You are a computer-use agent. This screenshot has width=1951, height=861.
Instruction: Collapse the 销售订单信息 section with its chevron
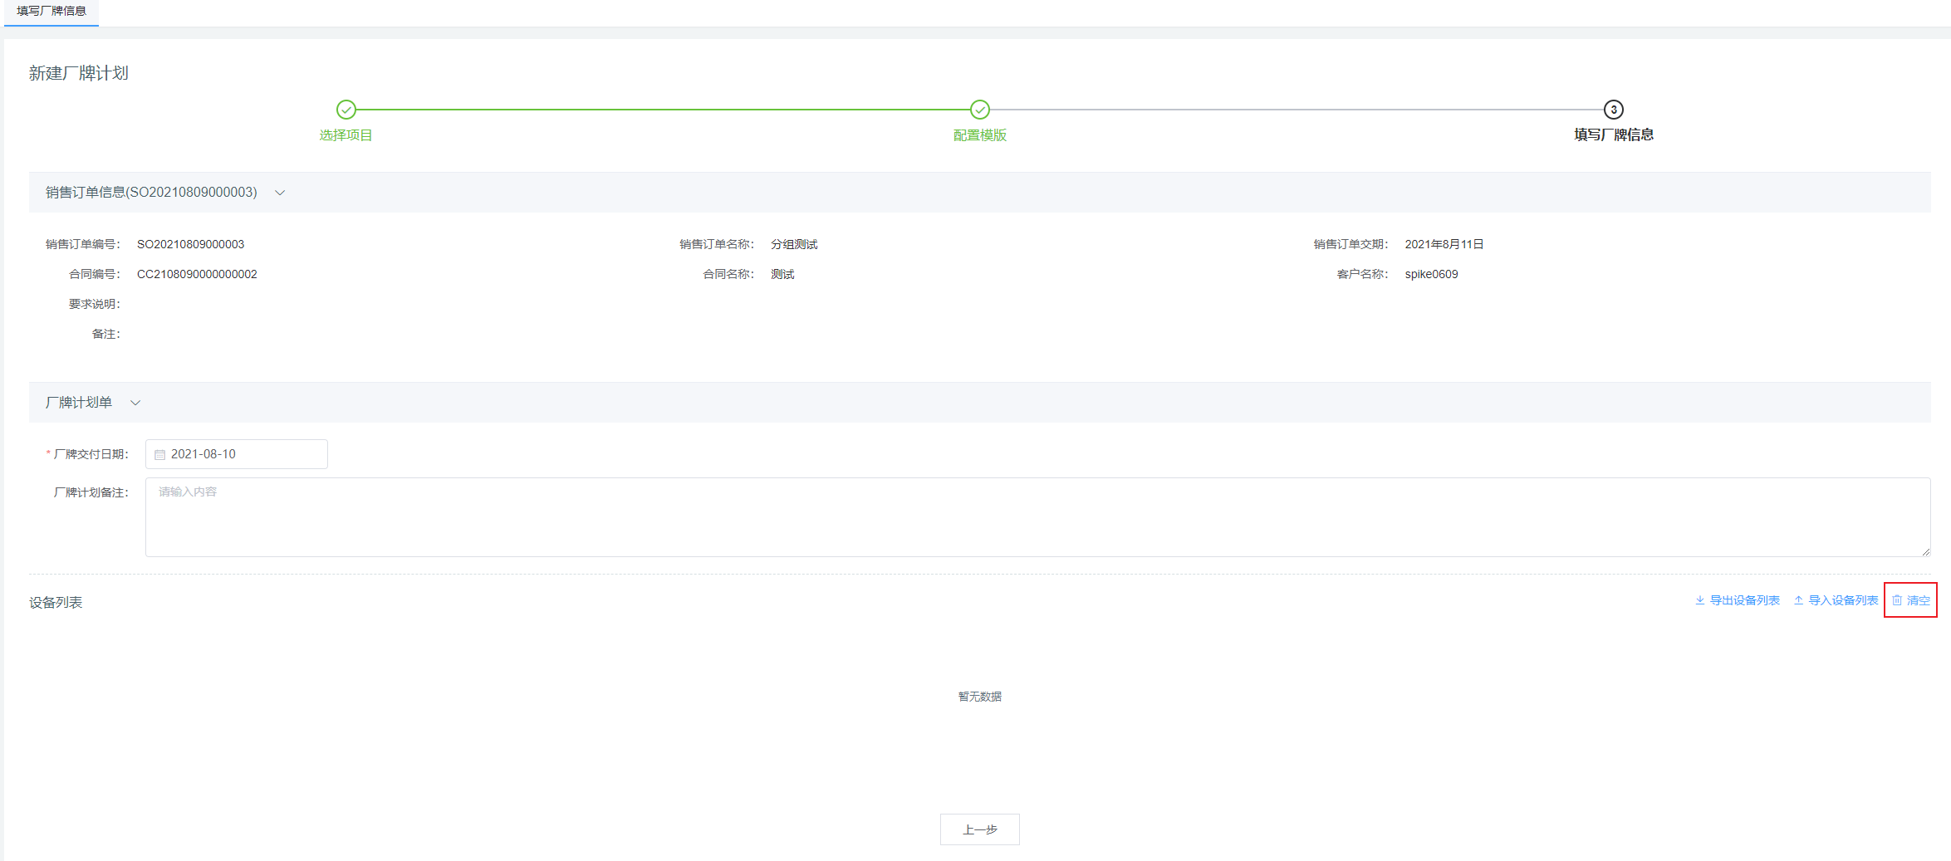tap(280, 193)
